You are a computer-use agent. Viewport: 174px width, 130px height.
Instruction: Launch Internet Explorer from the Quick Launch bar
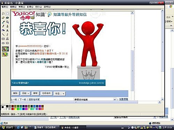(18, 128)
